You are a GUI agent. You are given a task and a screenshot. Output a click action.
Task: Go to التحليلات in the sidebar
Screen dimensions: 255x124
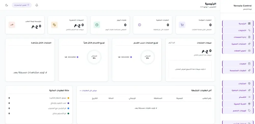(x=238, y=30)
